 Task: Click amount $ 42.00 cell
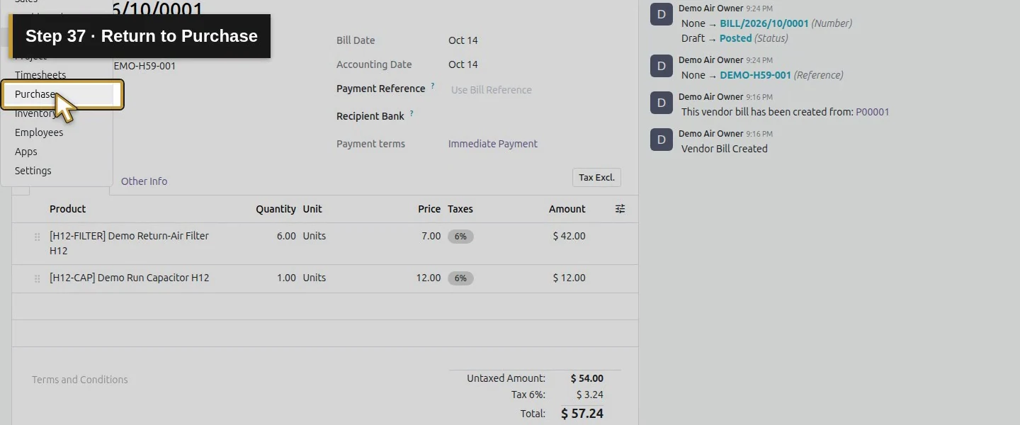(569, 236)
